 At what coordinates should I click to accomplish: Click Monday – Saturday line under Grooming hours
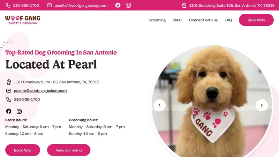click(97, 127)
